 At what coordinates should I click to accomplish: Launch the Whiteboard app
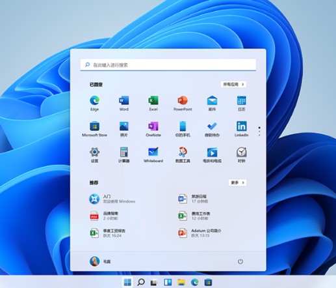click(153, 154)
